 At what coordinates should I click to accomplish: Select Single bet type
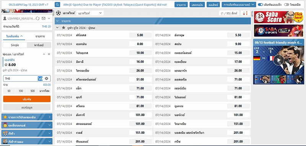15,45
